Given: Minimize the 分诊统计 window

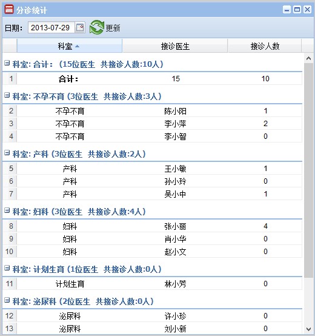Looking at the screenshot, I should 287,10.
